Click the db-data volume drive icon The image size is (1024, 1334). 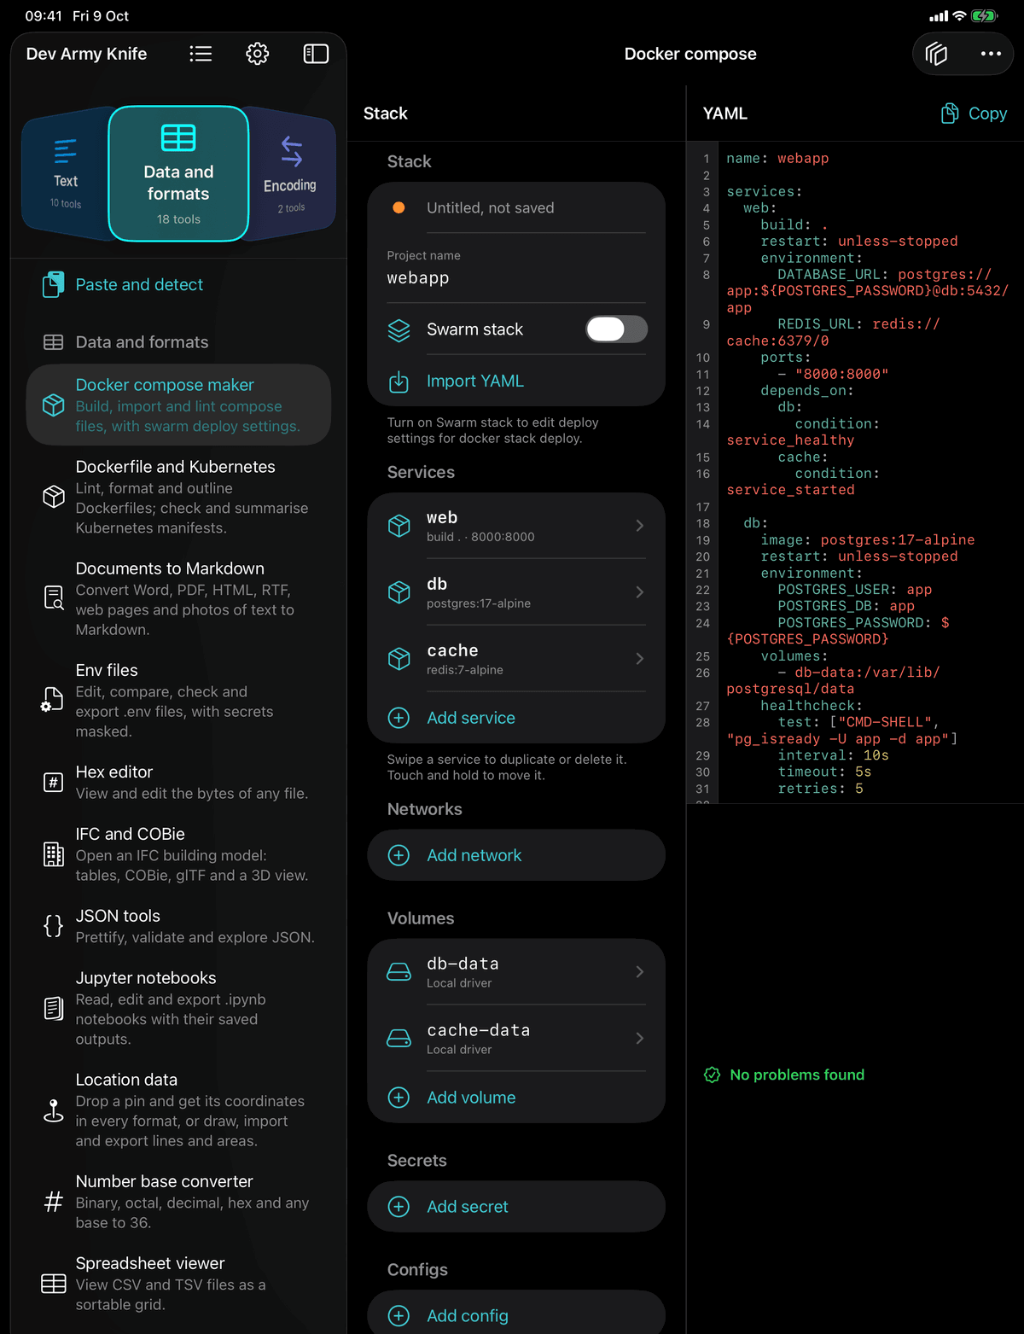[x=399, y=972]
